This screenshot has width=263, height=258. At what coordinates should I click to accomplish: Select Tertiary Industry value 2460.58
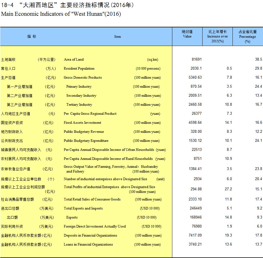coord(195,105)
